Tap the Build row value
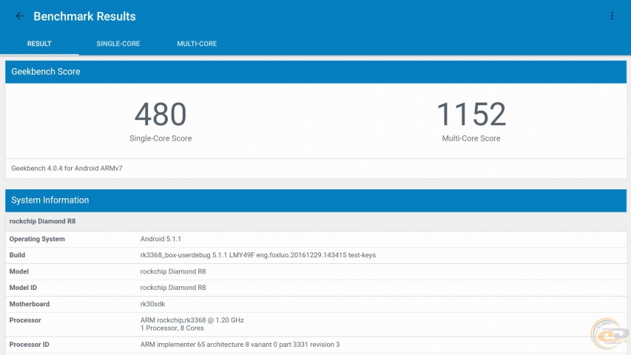The height and width of the screenshot is (355, 631). 257,255
